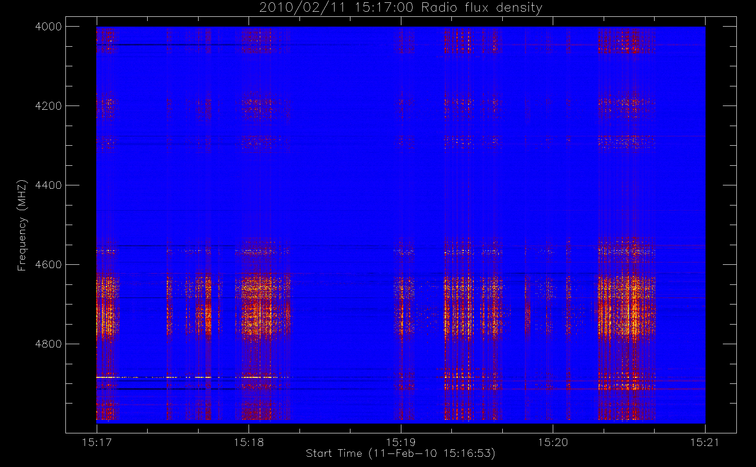Click the 15:19 time tick label

pyautogui.click(x=401, y=442)
